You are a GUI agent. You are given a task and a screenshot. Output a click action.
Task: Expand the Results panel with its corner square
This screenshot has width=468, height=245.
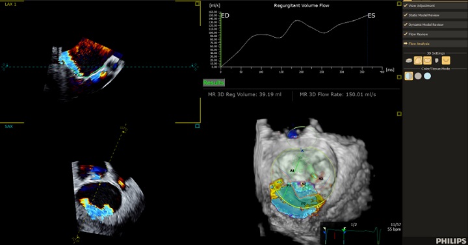coord(399,77)
